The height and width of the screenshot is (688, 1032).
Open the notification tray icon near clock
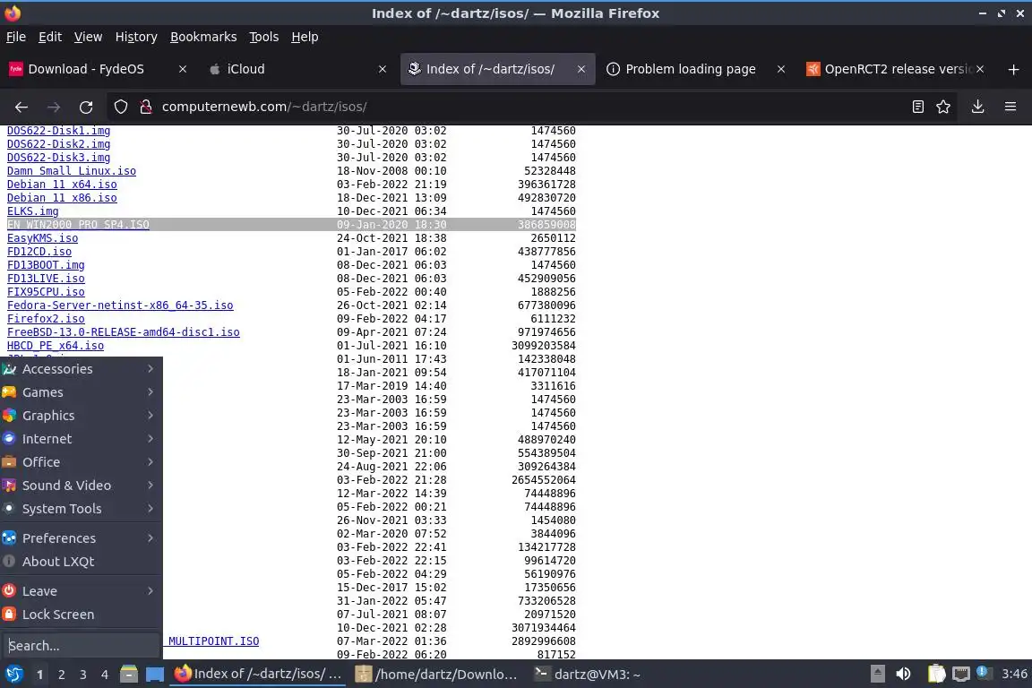[x=983, y=673]
